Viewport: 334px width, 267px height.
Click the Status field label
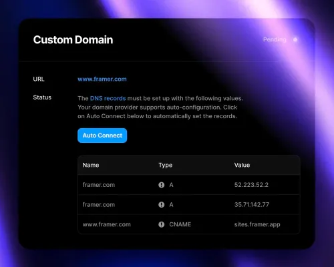point(42,97)
